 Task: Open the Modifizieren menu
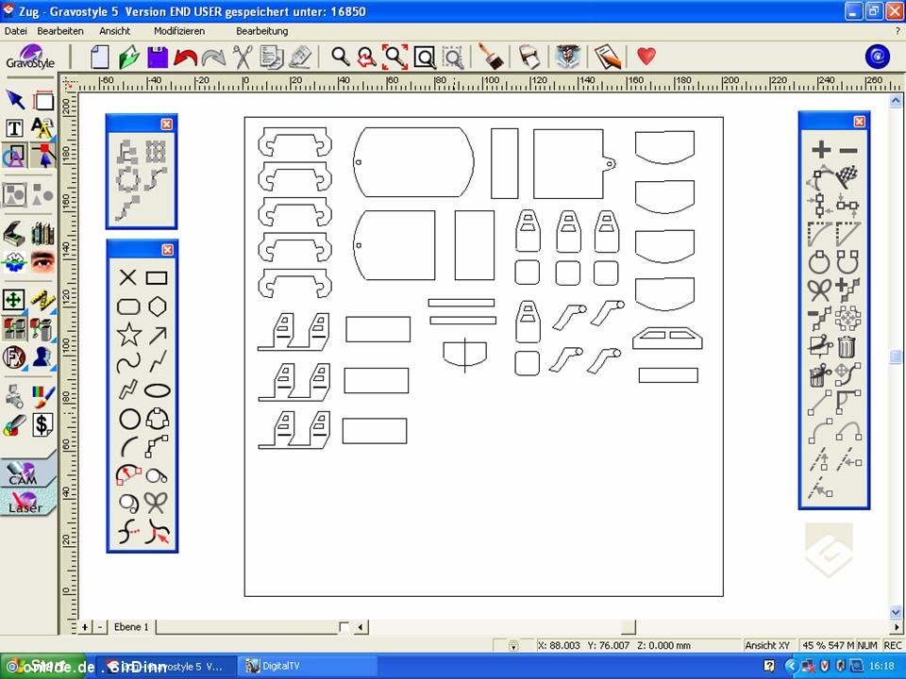point(179,31)
